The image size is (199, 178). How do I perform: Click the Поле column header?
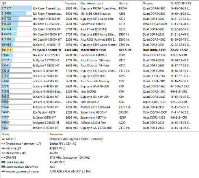24,134
